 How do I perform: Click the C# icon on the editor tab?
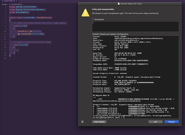click(2, 1)
